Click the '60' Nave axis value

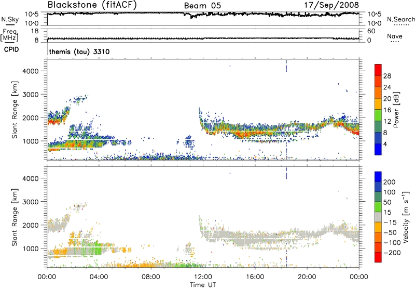371,31
